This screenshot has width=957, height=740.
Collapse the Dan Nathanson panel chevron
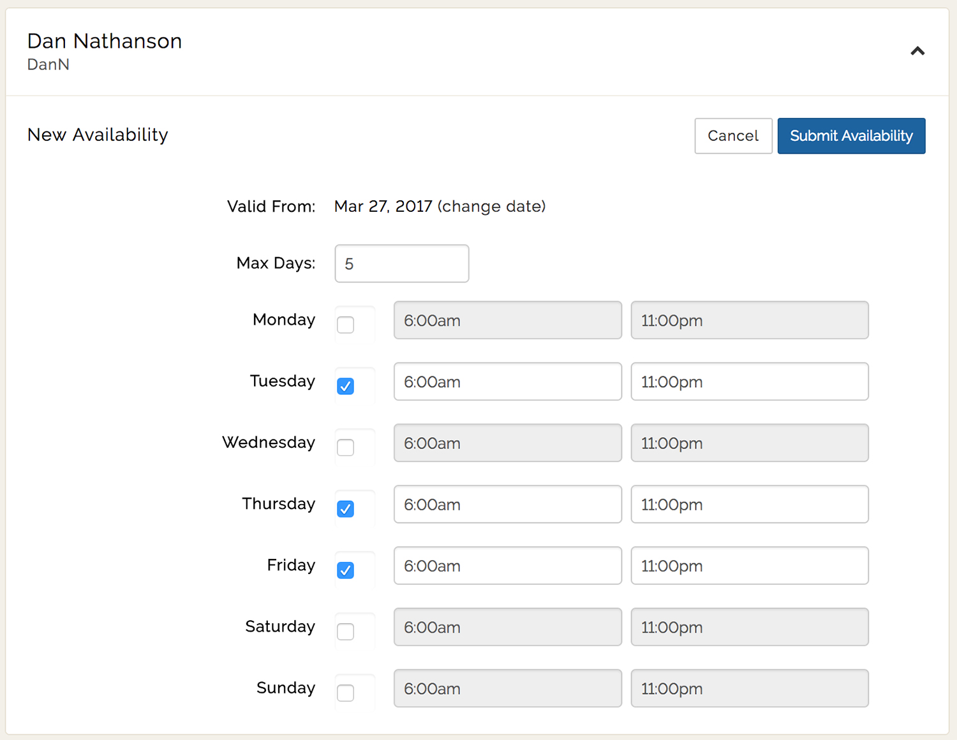(917, 51)
